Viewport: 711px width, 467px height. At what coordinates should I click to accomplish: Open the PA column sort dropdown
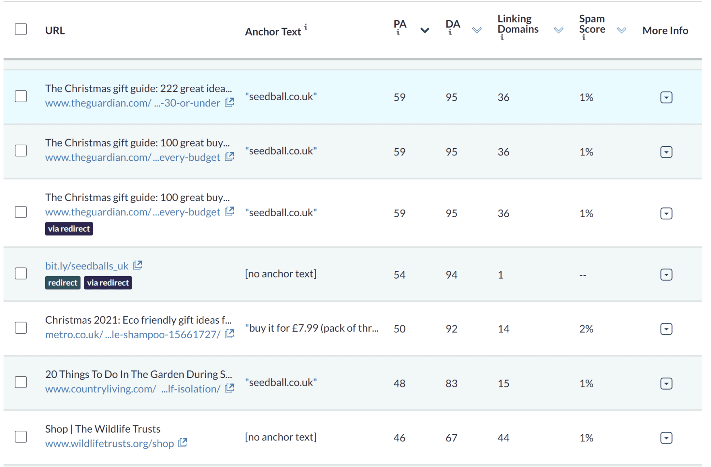pos(424,31)
